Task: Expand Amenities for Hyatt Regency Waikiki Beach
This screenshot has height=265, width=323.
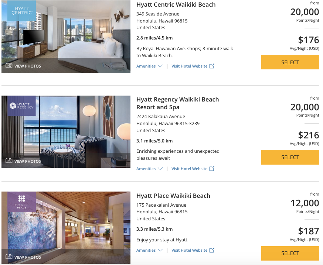Action: [x=149, y=169]
